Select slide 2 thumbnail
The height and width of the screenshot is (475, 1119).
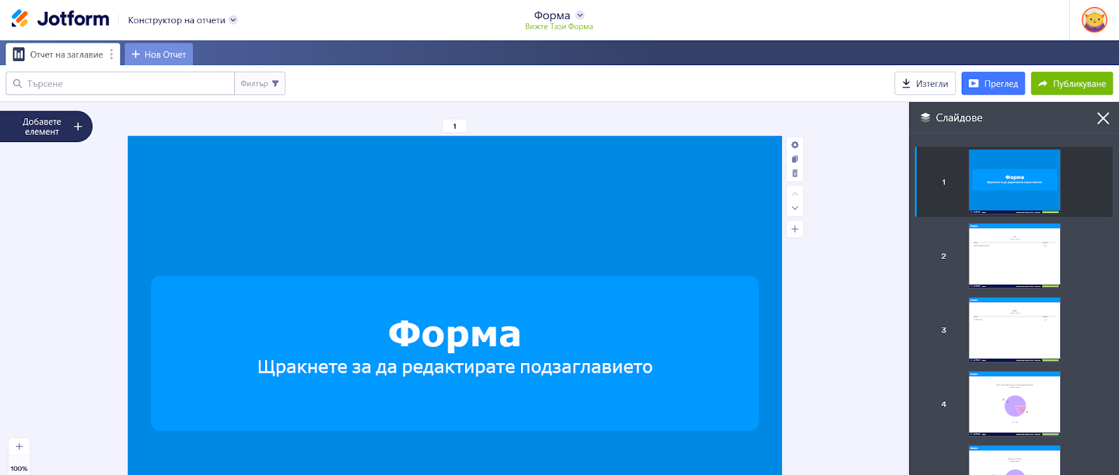pos(1014,255)
